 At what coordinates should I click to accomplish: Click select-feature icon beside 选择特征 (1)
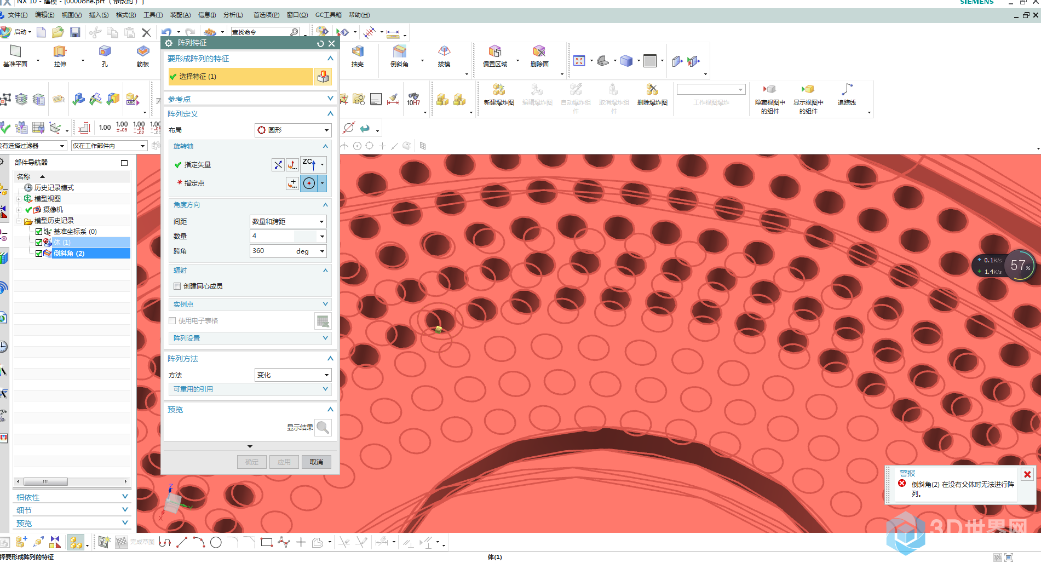tap(323, 77)
